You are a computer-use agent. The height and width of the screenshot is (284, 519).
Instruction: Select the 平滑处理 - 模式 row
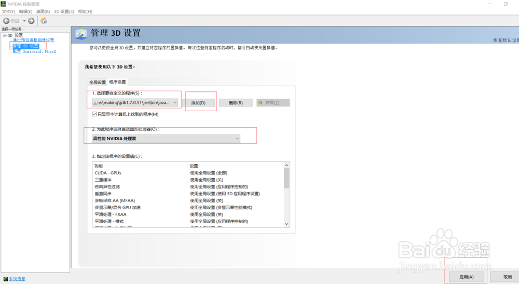(x=188, y=222)
